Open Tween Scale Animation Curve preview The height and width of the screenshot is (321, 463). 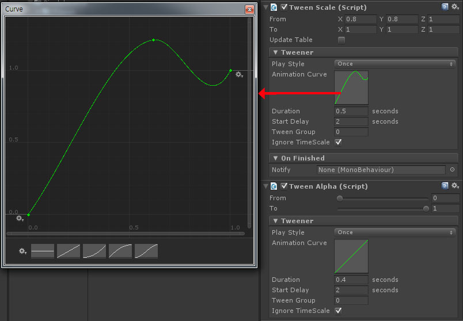click(x=351, y=87)
